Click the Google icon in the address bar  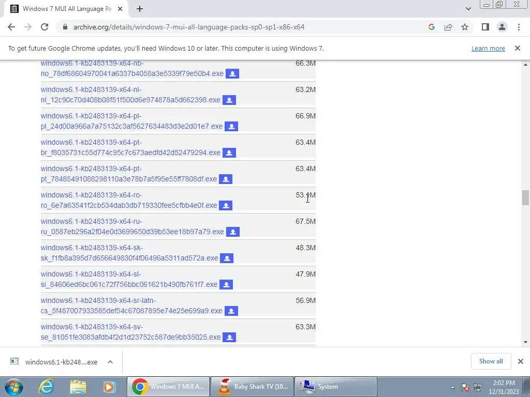coord(431,27)
